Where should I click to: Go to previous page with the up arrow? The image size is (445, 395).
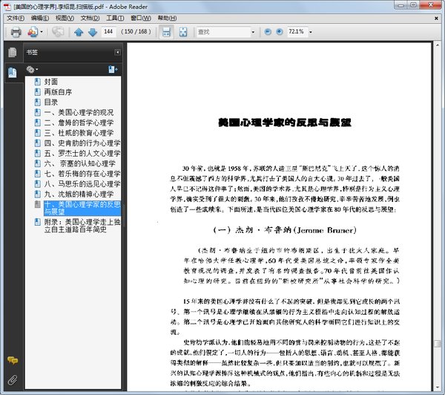pos(79,32)
